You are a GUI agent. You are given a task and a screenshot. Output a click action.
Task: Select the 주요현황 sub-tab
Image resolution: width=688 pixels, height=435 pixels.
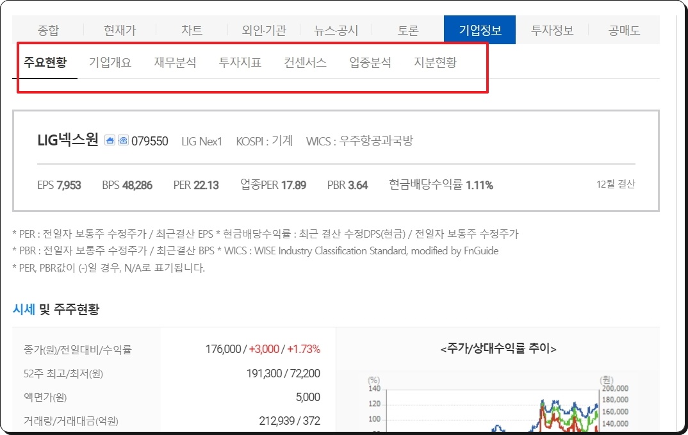(x=45, y=62)
